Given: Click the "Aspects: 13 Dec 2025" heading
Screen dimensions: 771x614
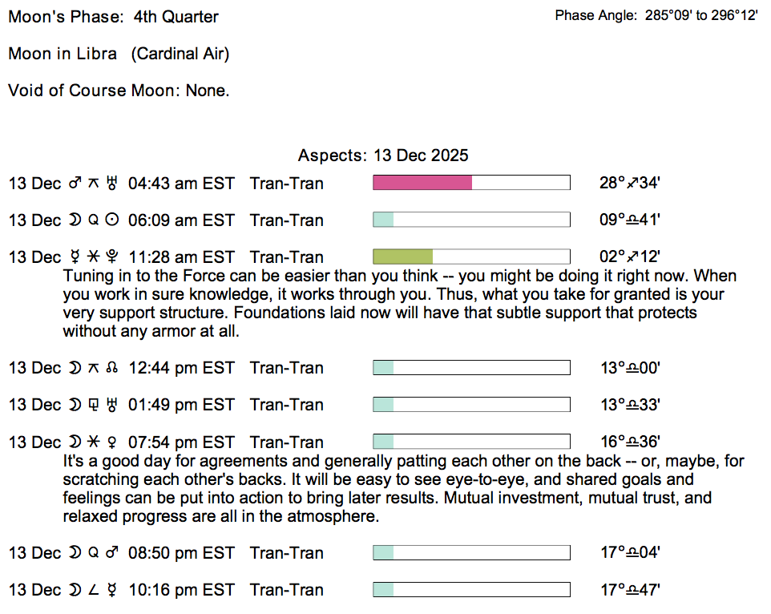Looking at the screenshot, I should pos(383,156).
